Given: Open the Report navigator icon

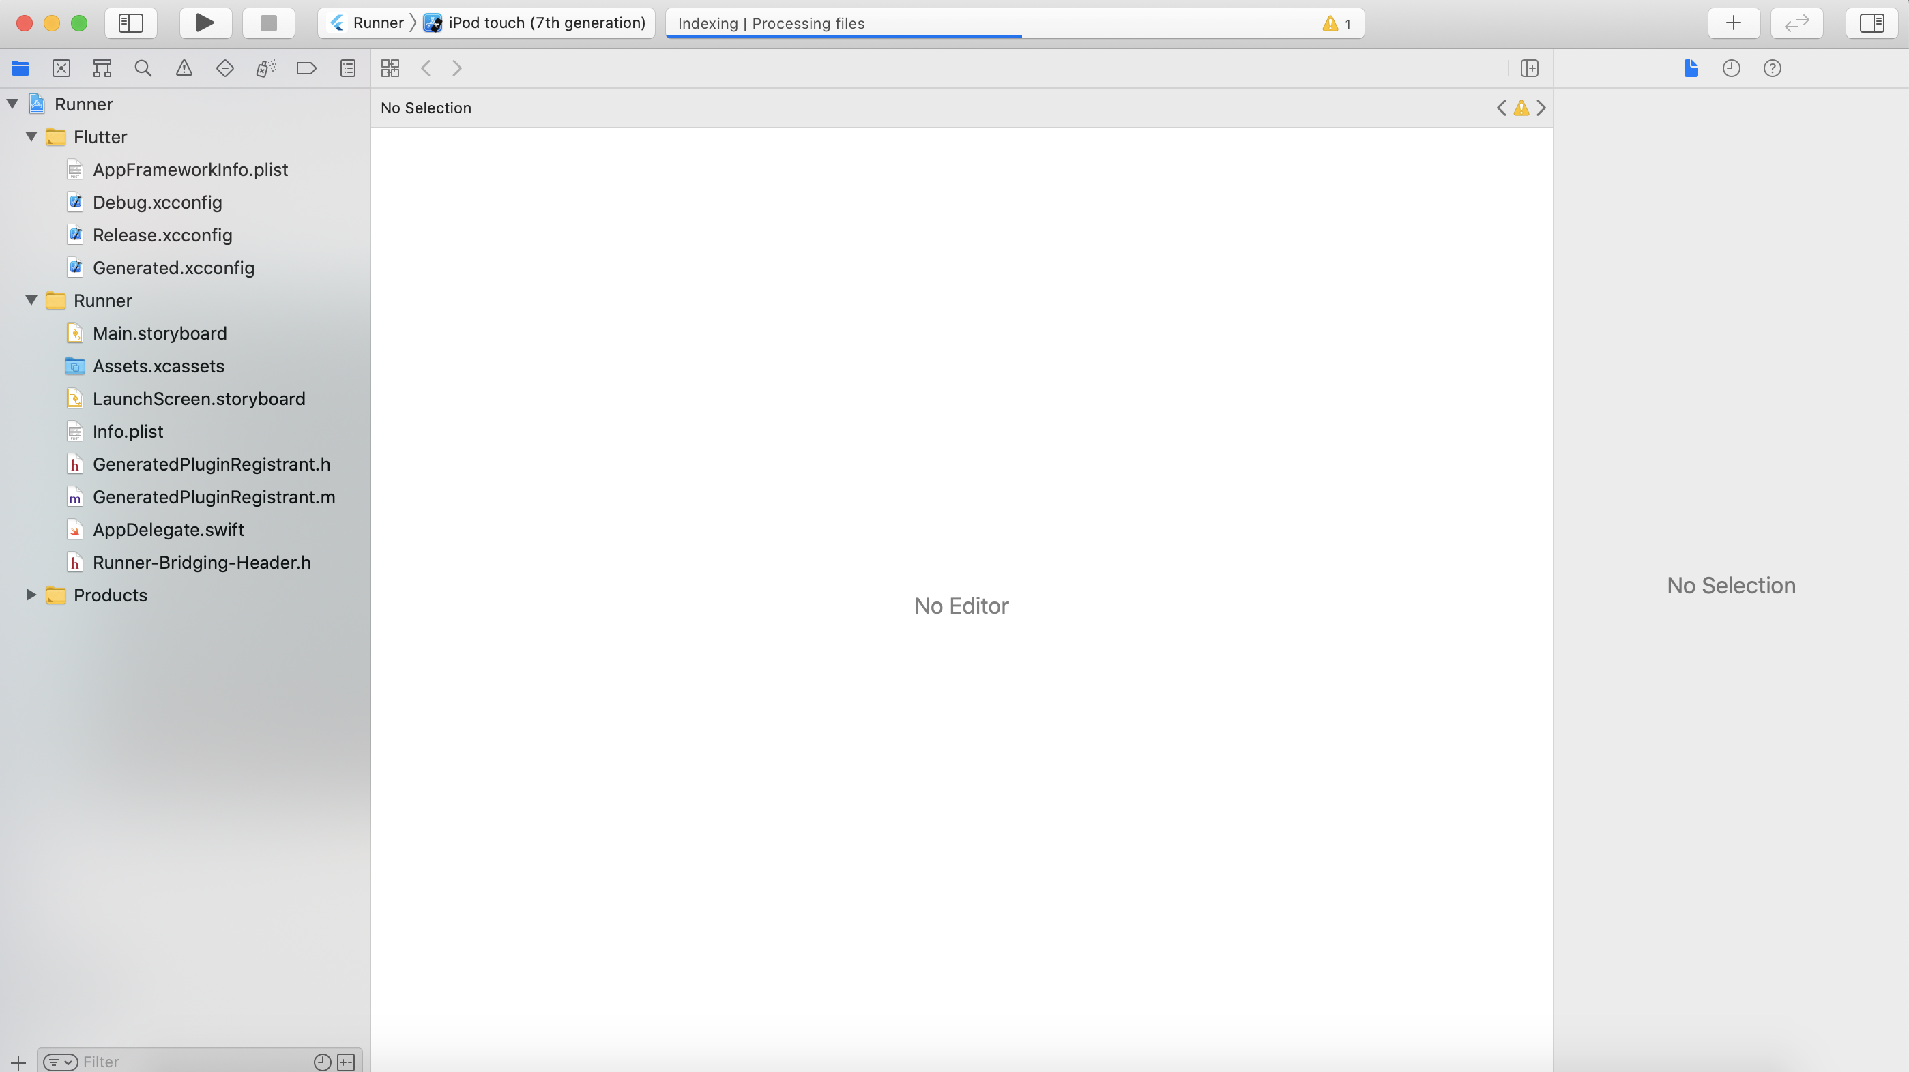Looking at the screenshot, I should click(347, 68).
